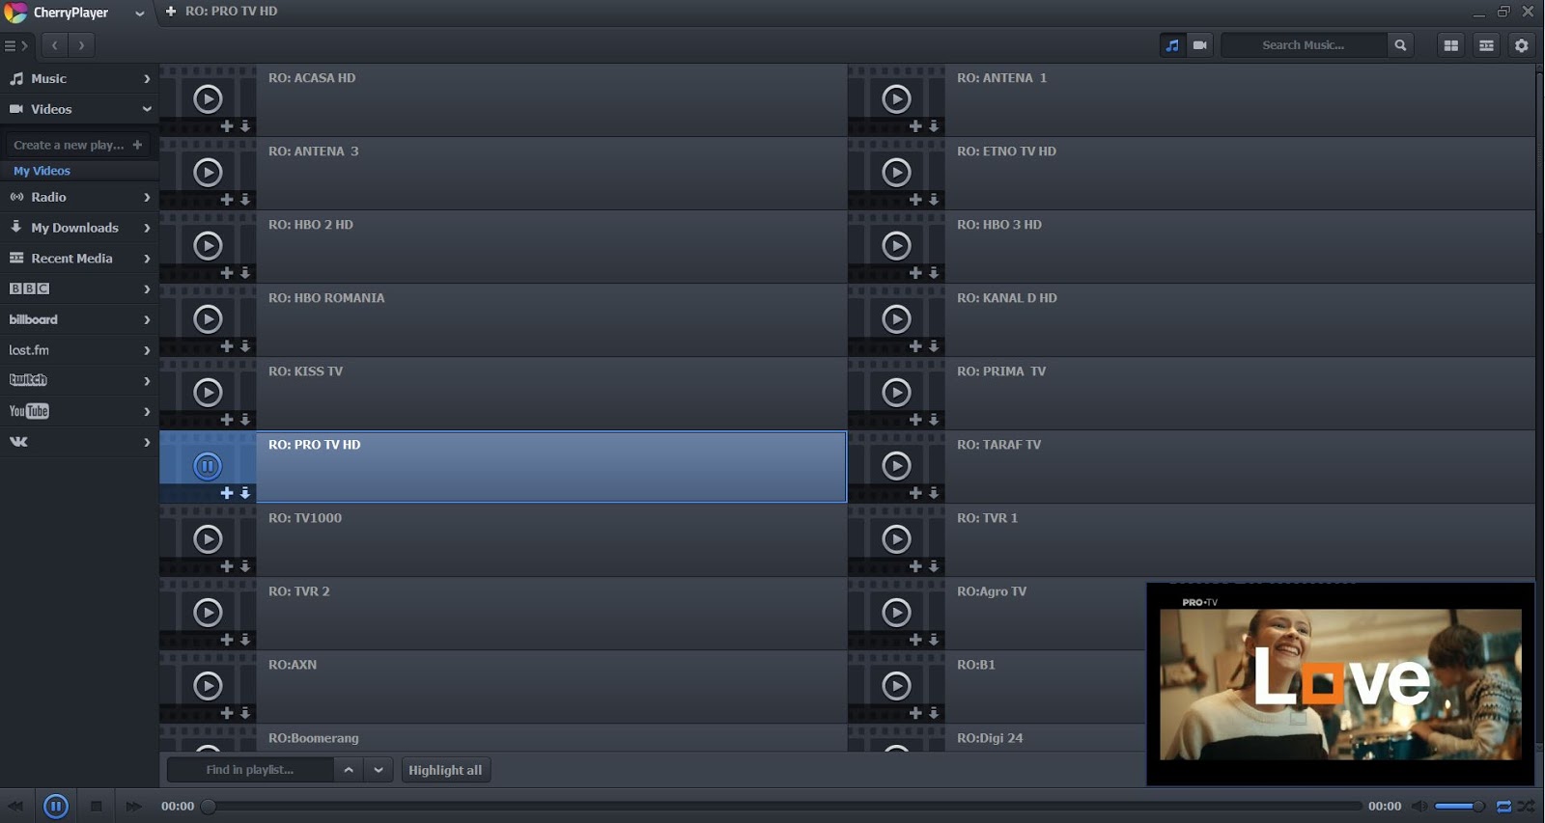The image size is (1545, 823).
Task: Create a new playlist
Action: pyautogui.click(x=77, y=145)
